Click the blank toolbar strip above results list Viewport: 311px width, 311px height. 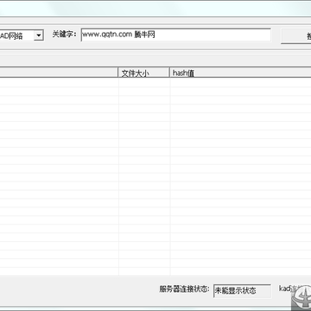coord(155,59)
